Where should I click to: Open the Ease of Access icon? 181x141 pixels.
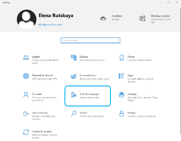(x=26, y=114)
